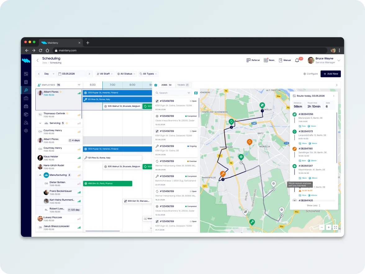Open the users icon in left sidebar
Screen dimensions: 365x274
(26, 122)
